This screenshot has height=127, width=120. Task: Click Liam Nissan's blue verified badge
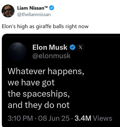(x=52, y=8)
